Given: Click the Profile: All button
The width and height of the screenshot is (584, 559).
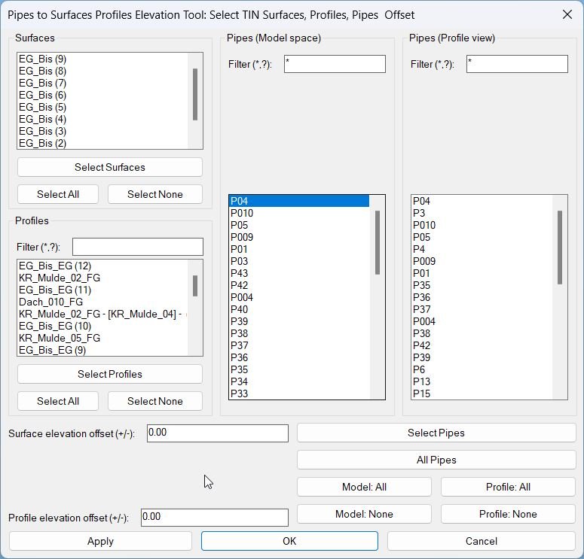Looking at the screenshot, I should click(x=508, y=487).
